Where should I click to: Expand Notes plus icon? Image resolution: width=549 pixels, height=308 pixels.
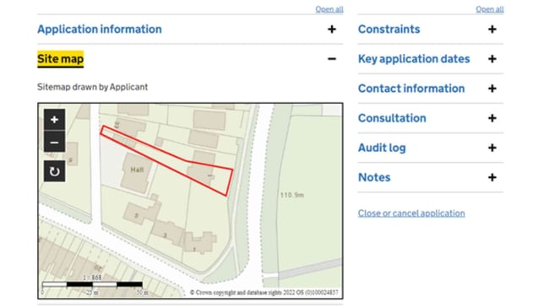(492, 177)
